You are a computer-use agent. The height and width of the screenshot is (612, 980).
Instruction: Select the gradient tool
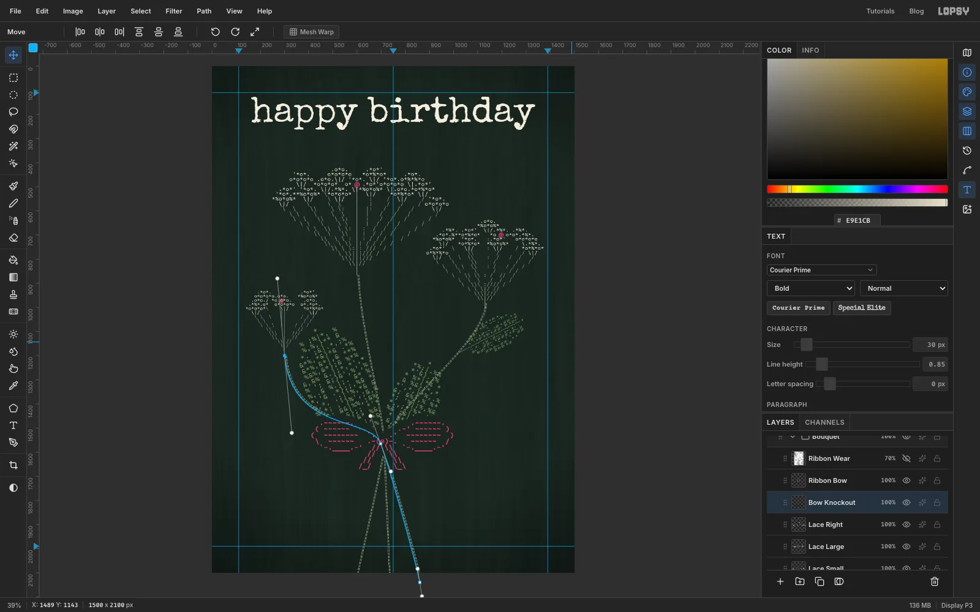click(x=13, y=277)
